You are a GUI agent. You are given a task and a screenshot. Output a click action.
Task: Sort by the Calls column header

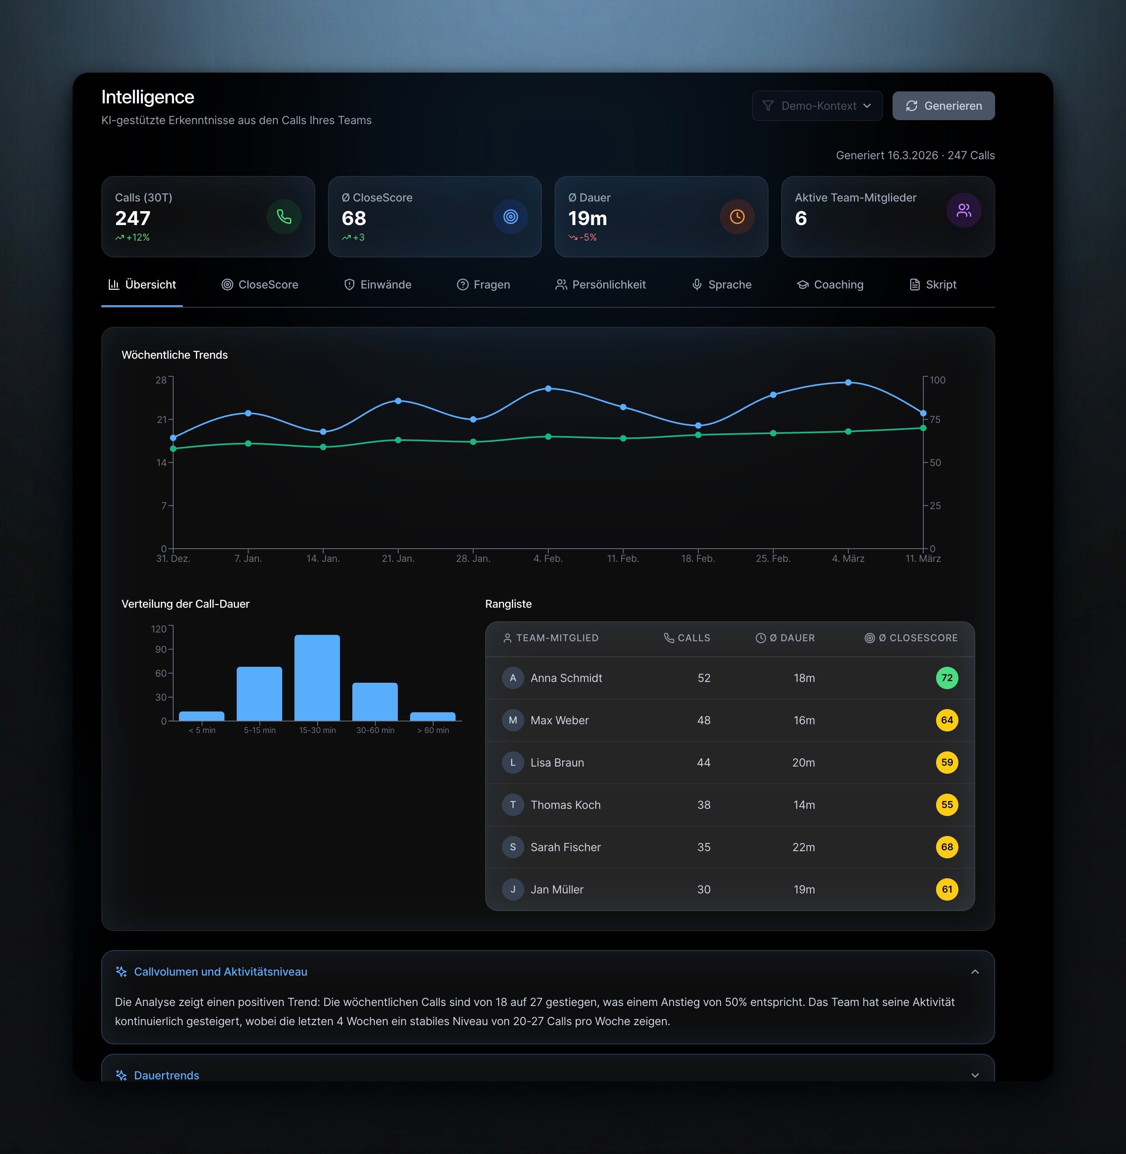point(687,638)
